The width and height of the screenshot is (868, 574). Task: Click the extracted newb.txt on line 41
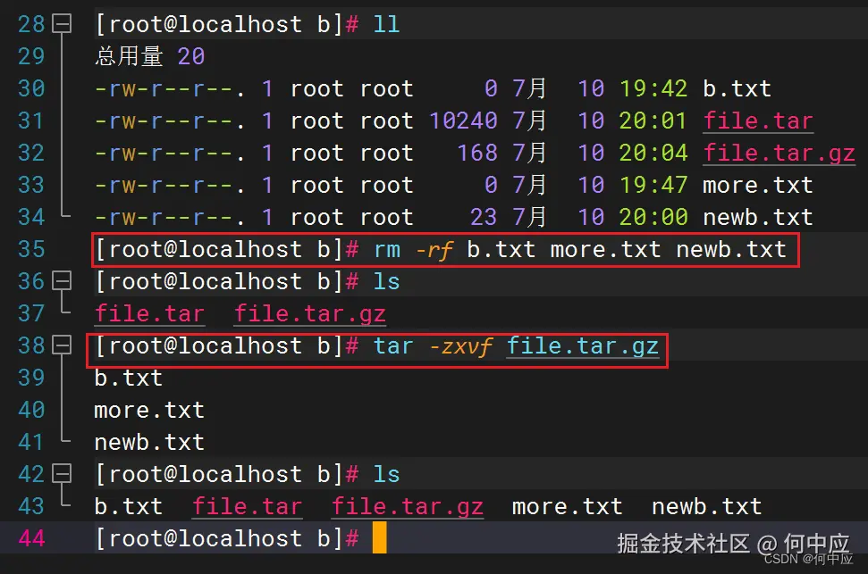149,442
